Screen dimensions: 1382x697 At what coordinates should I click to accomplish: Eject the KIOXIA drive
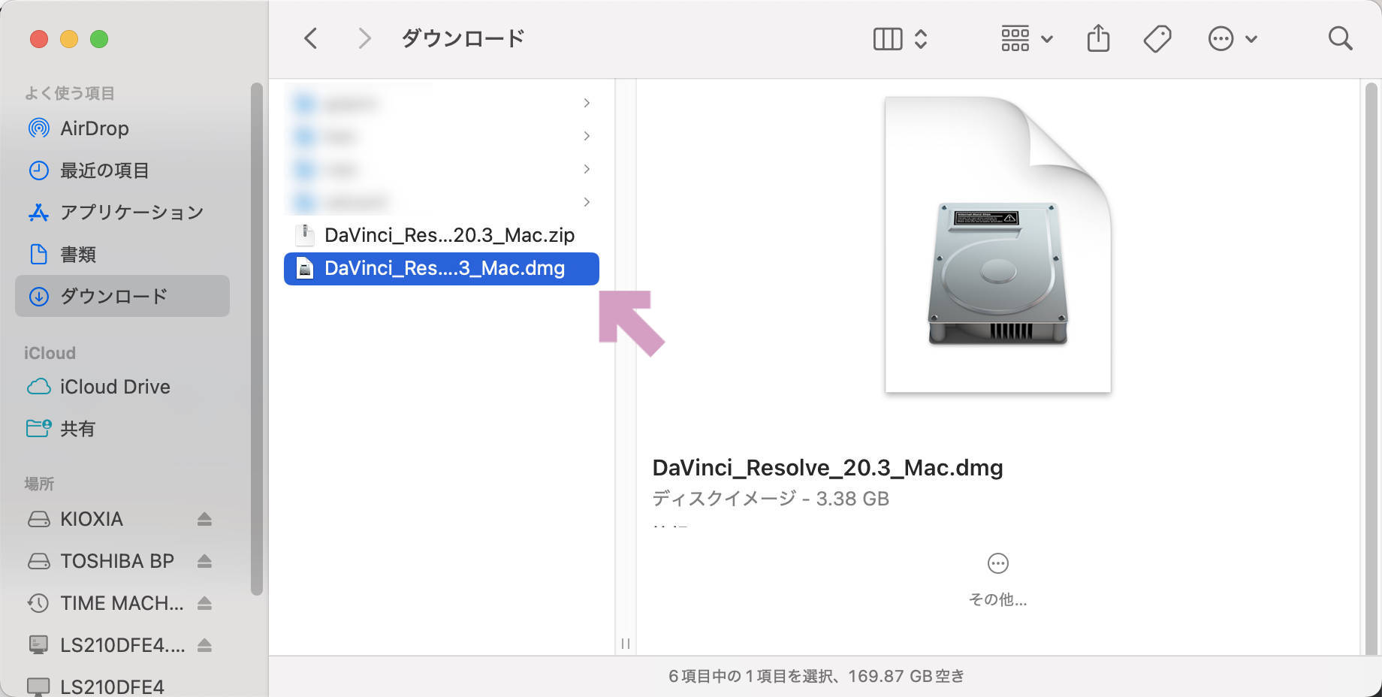[x=204, y=519]
